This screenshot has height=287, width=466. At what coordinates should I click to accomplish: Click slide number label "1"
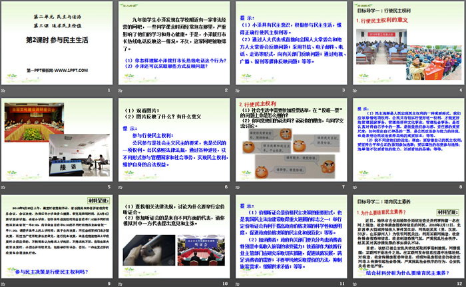tap(109, 90)
